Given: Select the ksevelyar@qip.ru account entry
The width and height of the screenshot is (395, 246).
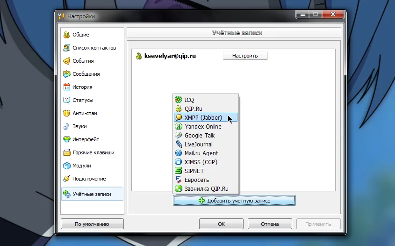Looking at the screenshot, I should (x=170, y=56).
